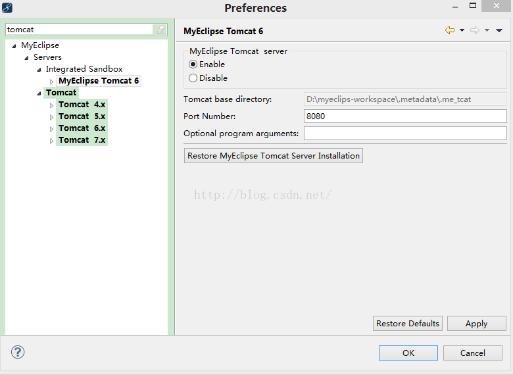Select Integrated Sandbox tree item
Image resolution: width=513 pixels, height=375 pixels.
(84, 68)
